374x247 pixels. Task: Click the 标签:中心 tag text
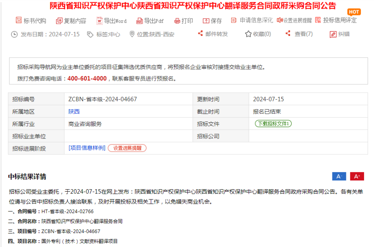108,34
